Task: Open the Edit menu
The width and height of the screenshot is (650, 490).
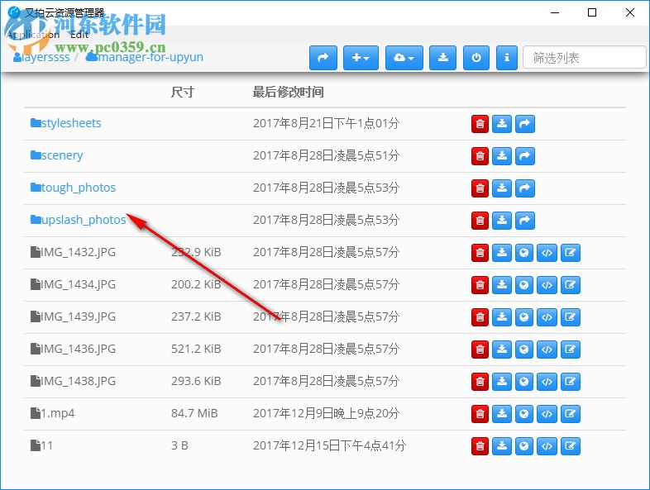Action: click(79, 35)
